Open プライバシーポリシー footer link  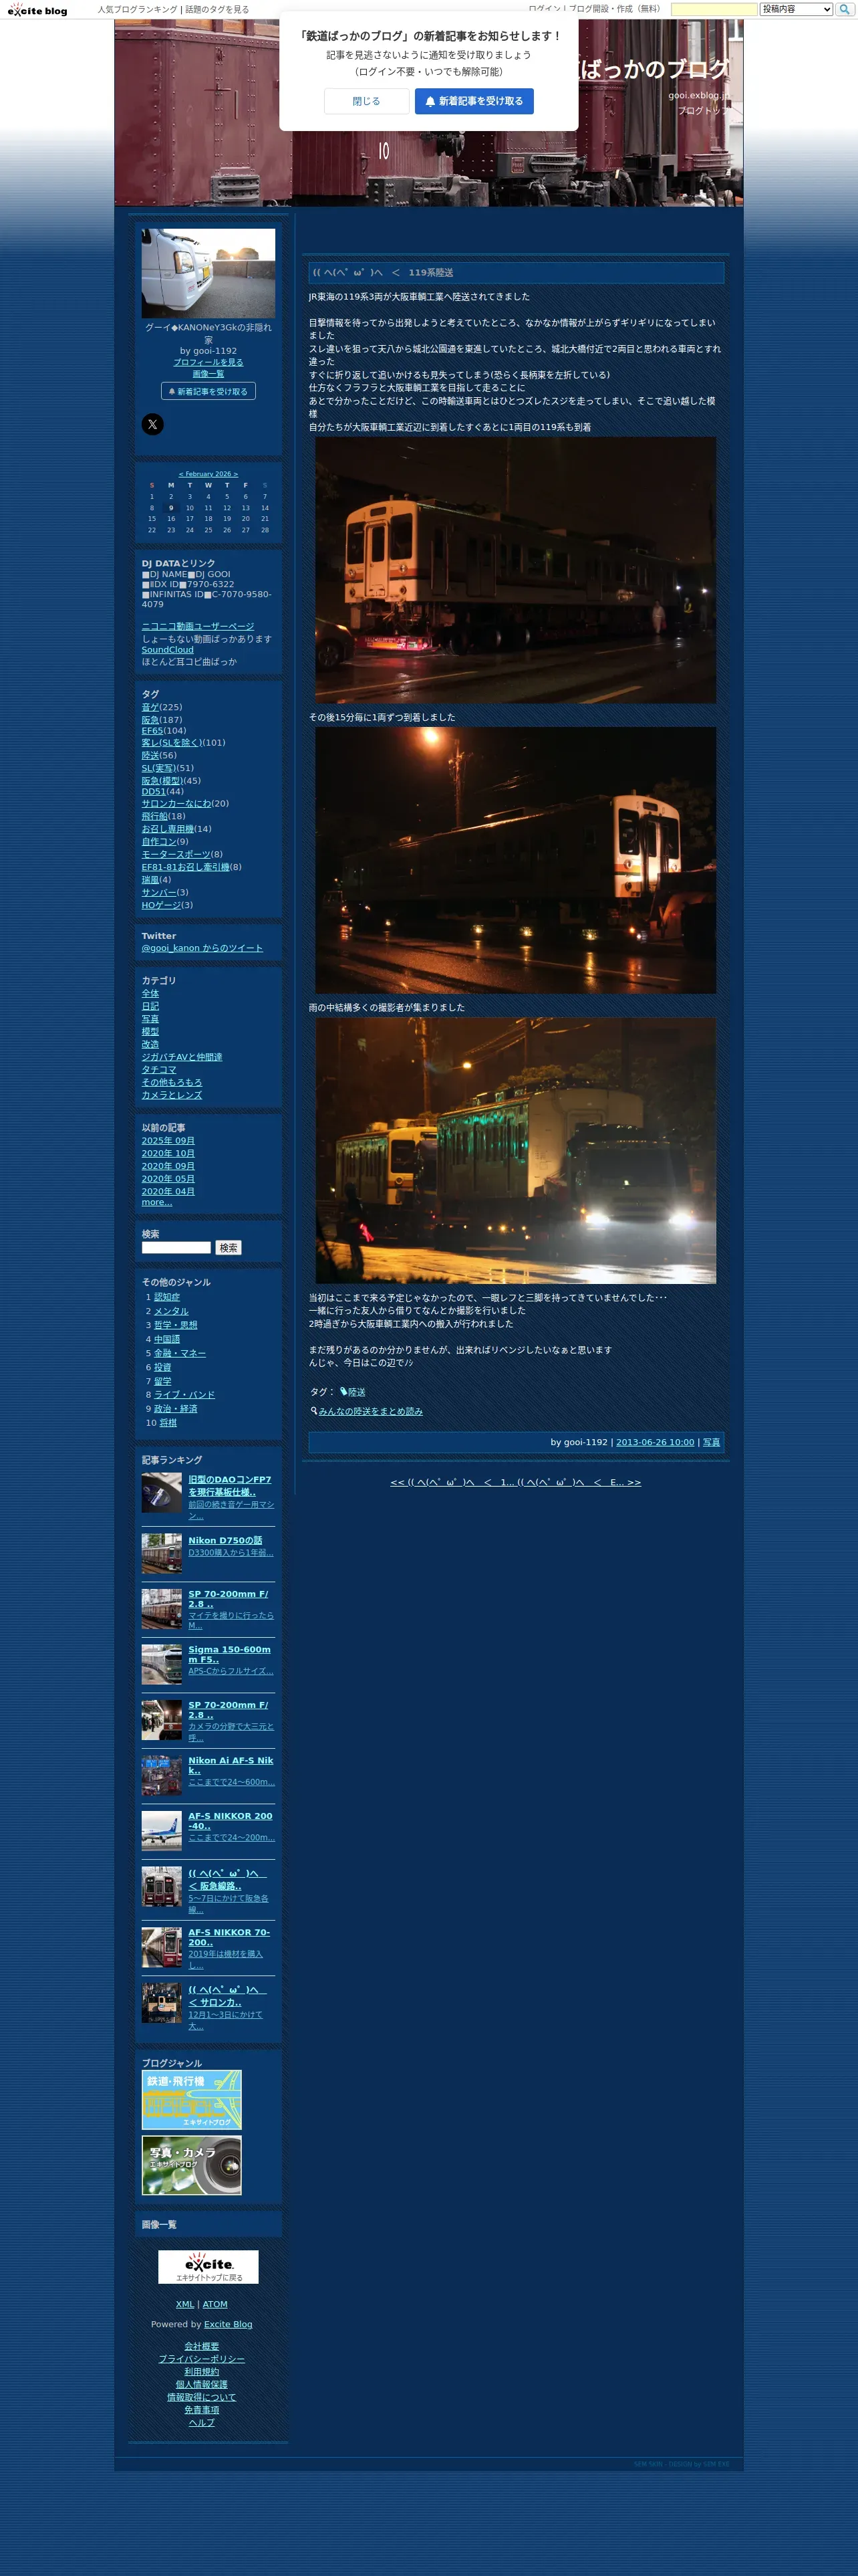click(202, 2359)
